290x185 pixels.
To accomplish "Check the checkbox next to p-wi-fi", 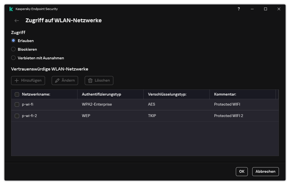I will [17, 104].
